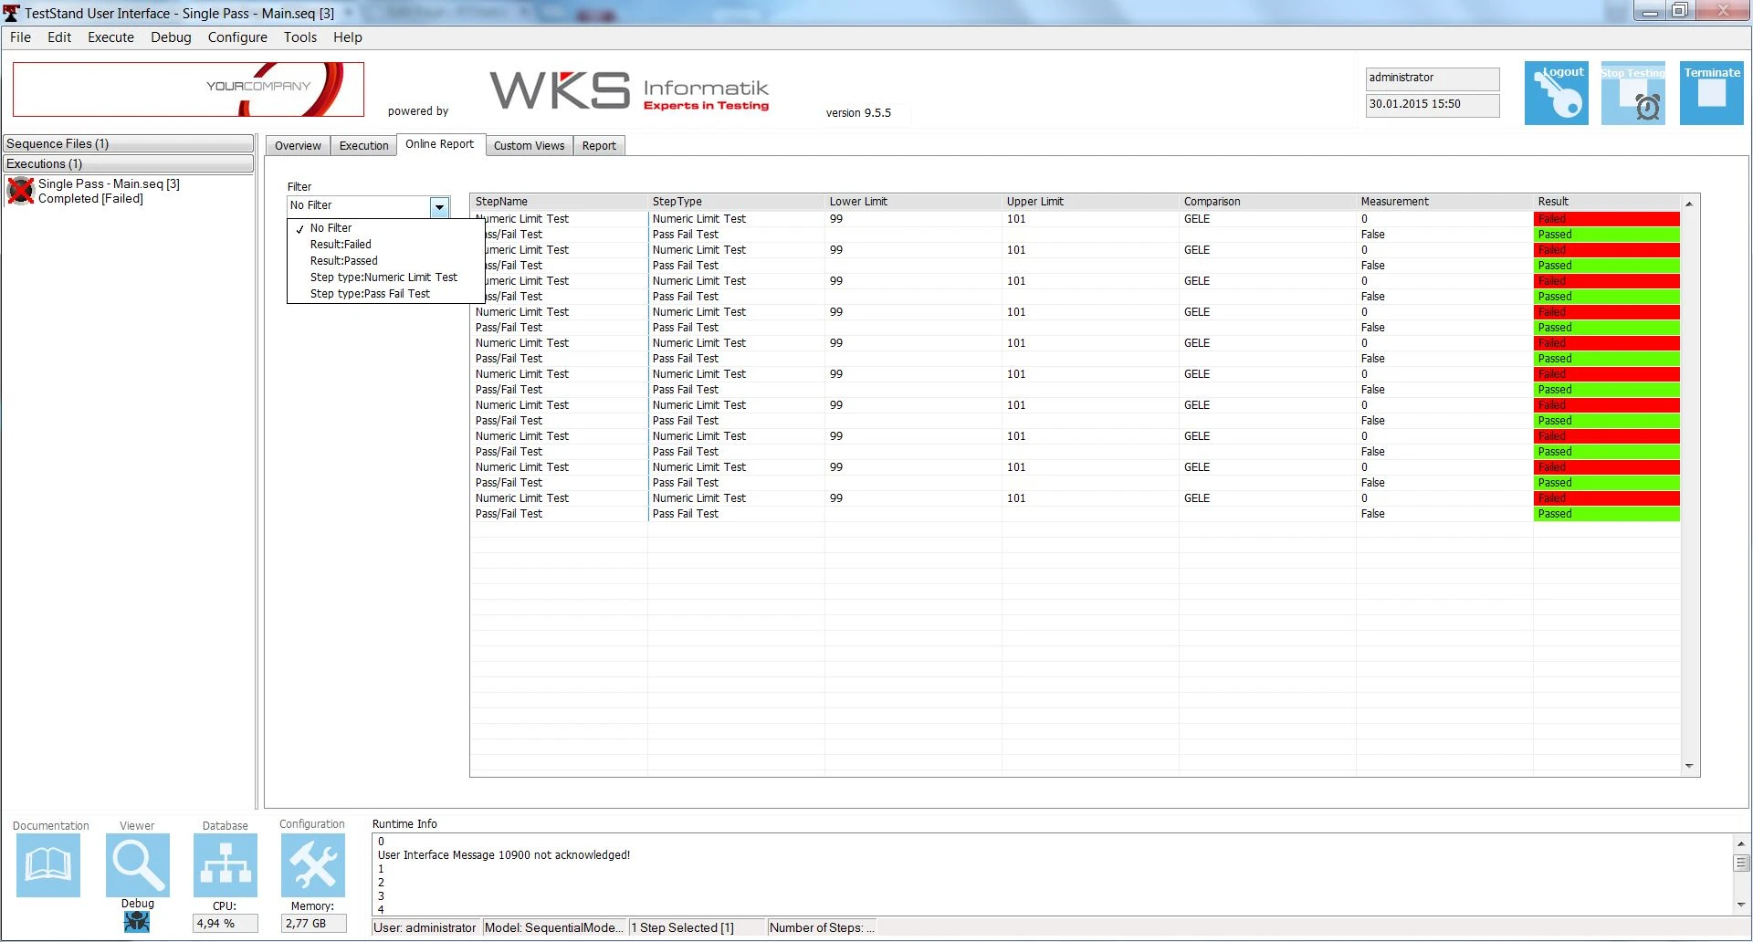
Task: Switch to the Online Report tab
Action: pos(440,144)
